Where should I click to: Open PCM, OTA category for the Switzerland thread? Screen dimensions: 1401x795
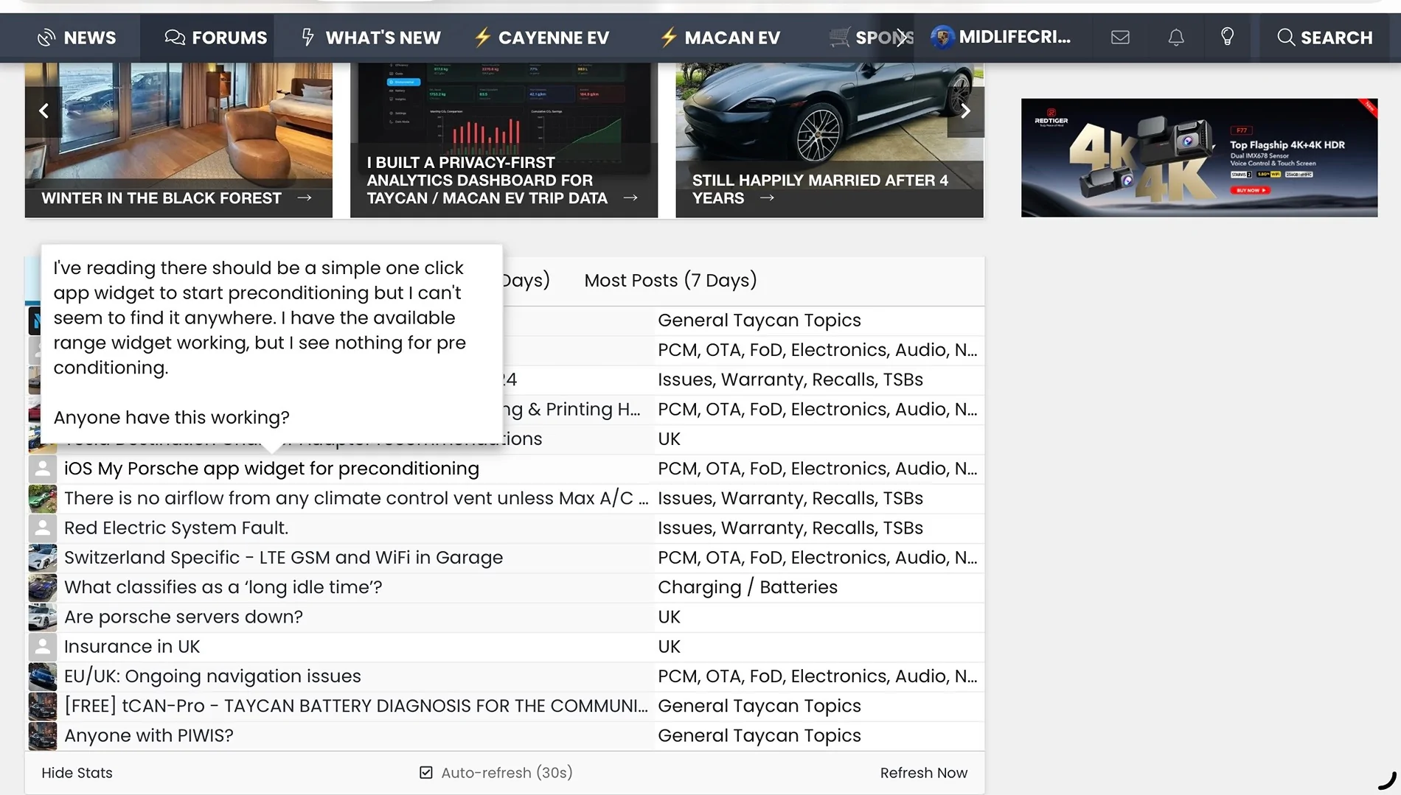(818, 557)
